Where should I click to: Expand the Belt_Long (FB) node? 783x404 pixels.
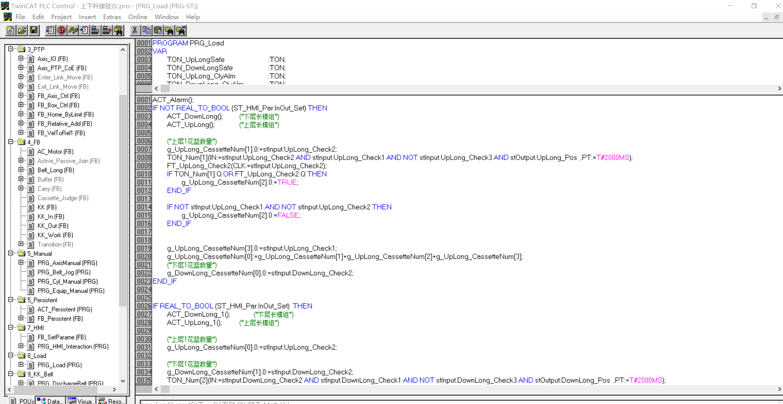[x=21, y=170]
